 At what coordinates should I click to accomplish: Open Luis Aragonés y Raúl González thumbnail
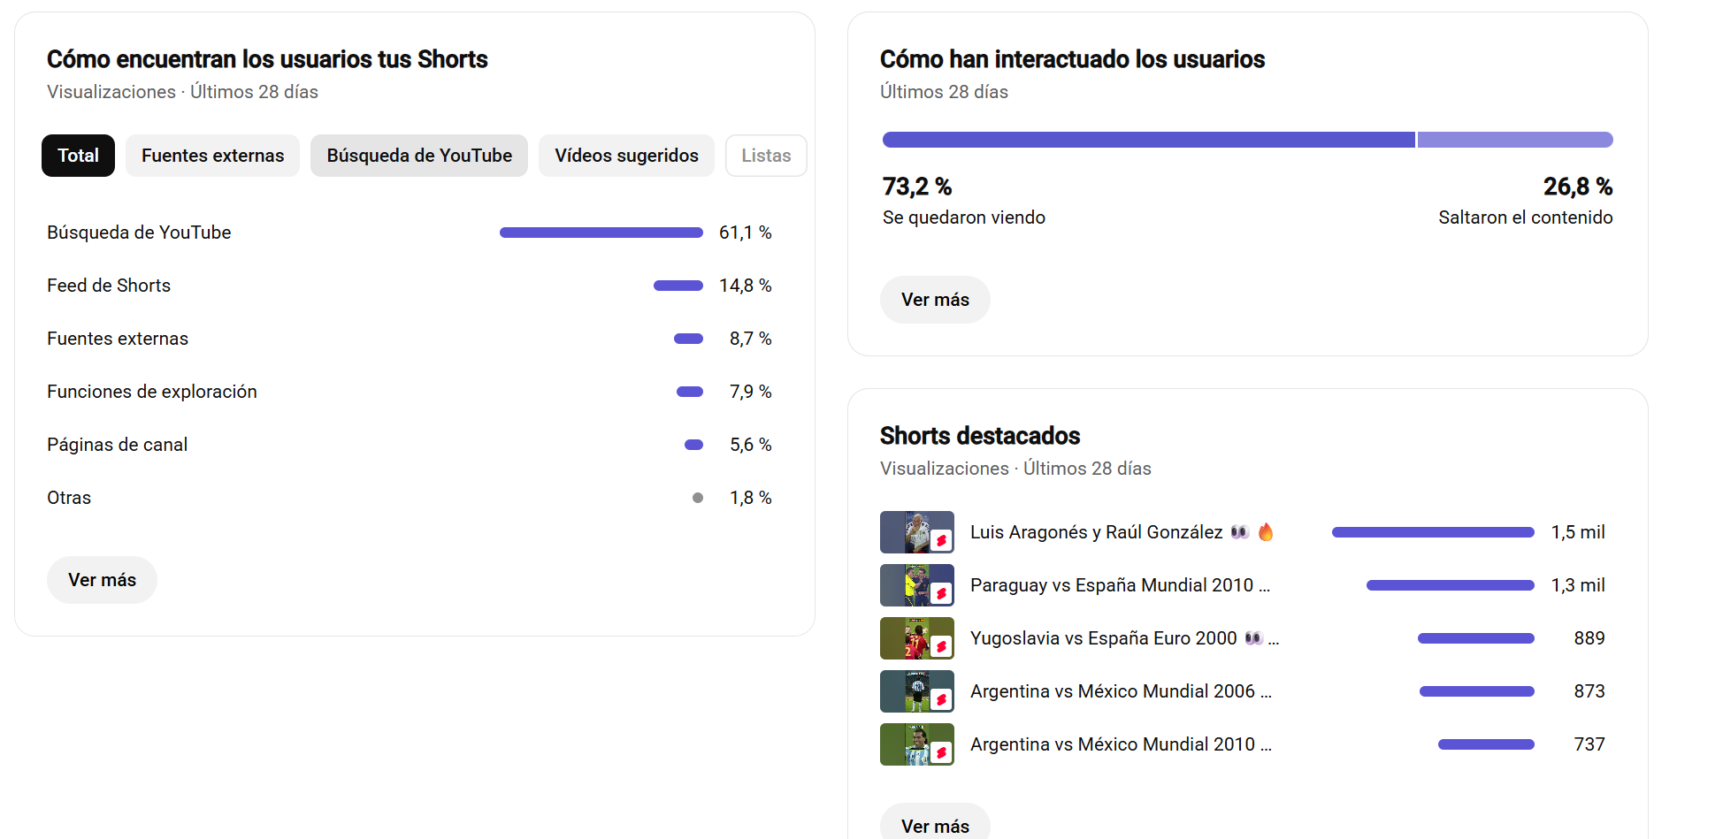pos(917,532)
